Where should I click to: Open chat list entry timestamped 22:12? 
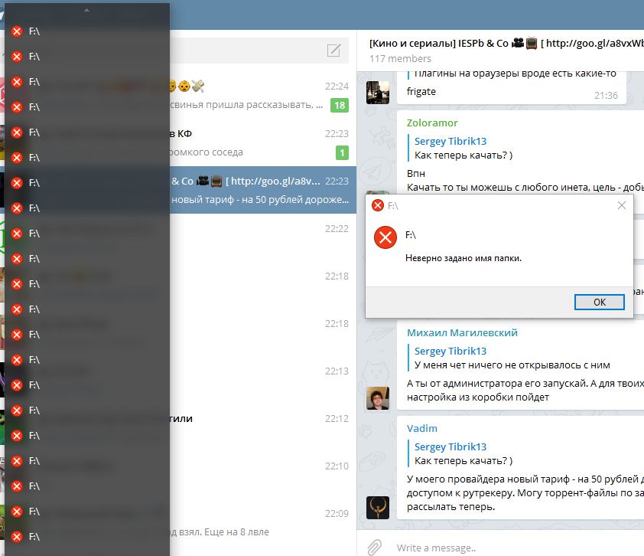click(263, 427)
